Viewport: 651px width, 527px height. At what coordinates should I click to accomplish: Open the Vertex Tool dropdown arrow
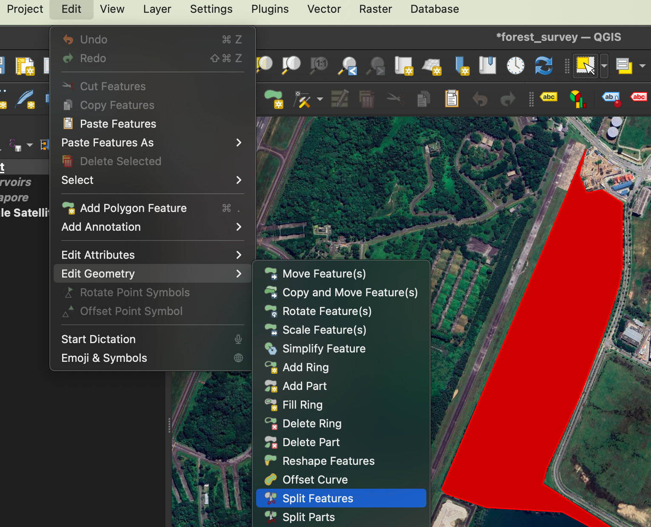320,99
